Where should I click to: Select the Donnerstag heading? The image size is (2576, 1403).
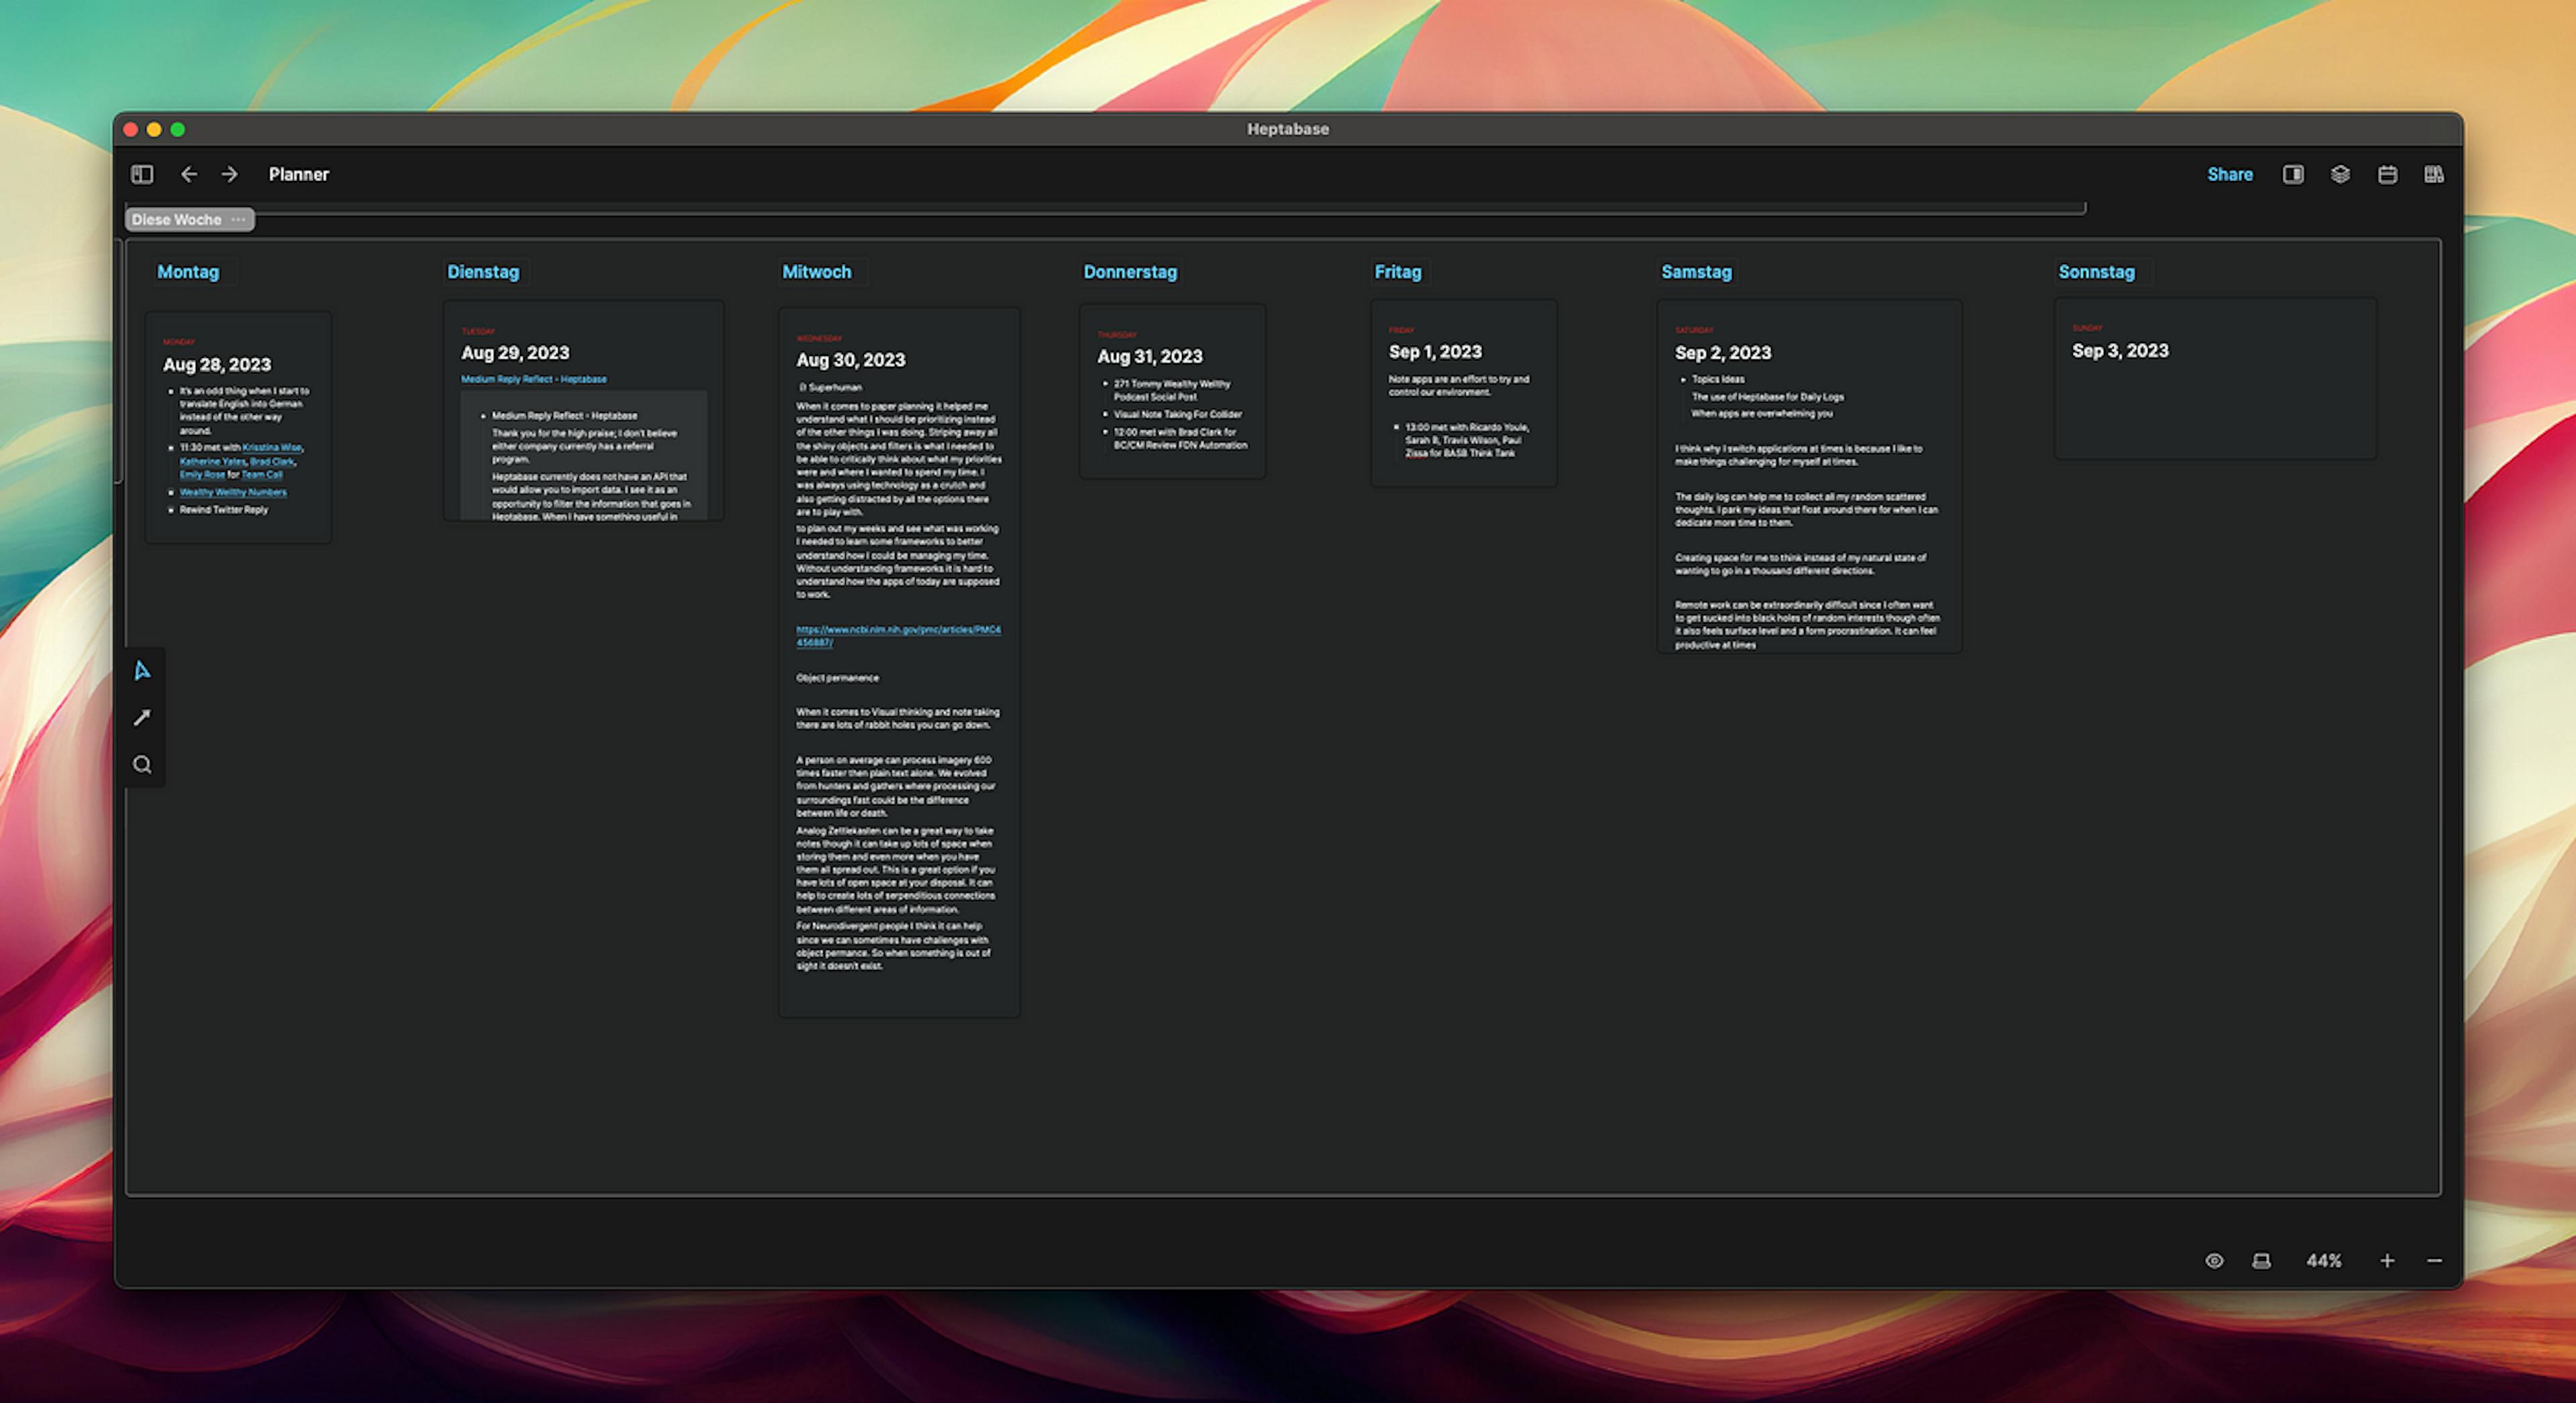click(x=1130, y=271)
